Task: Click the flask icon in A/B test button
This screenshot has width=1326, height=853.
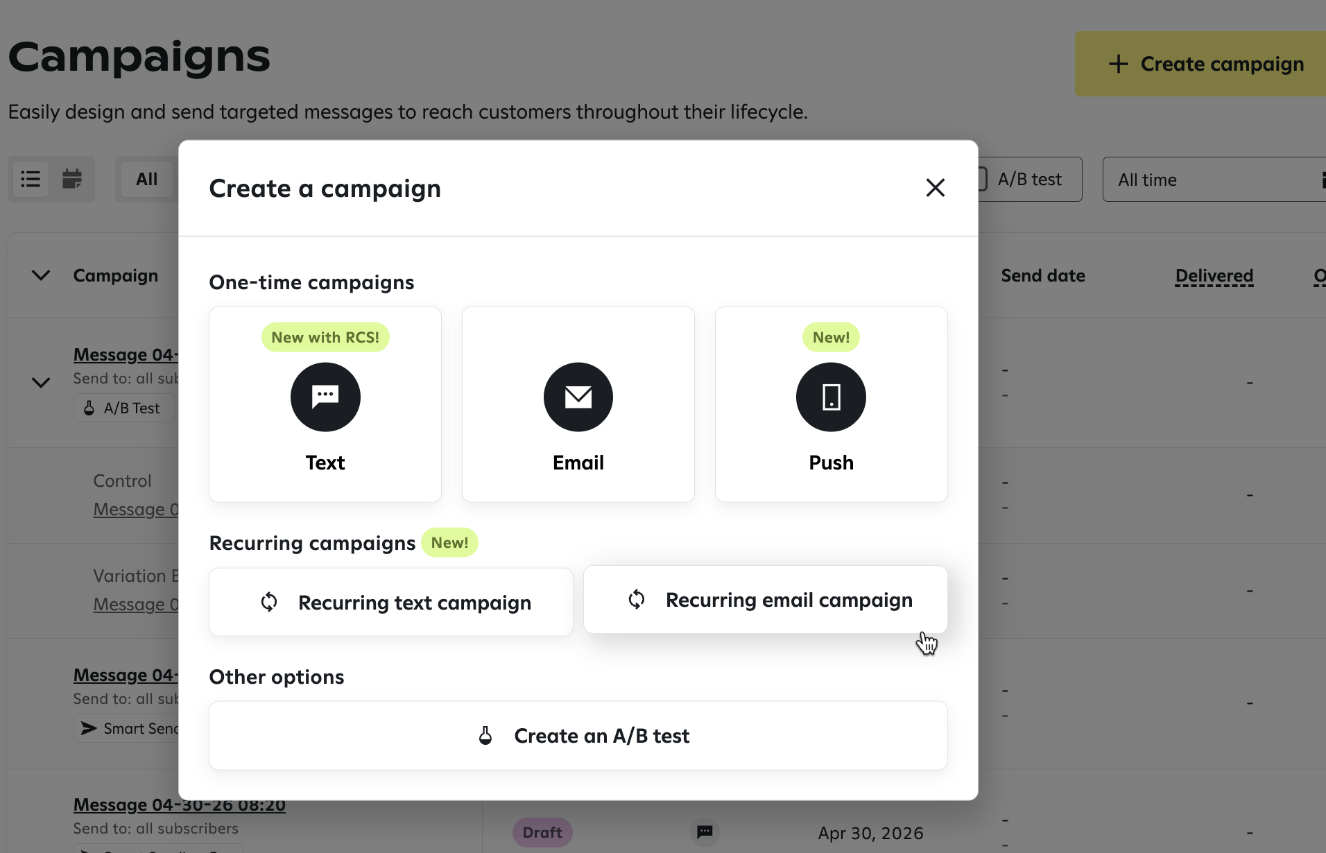Action: click(x=485, y=735)
